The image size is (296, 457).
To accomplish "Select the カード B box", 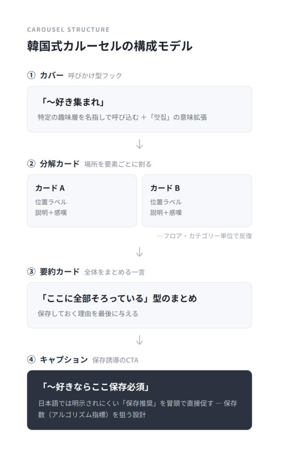I will 197,201.
